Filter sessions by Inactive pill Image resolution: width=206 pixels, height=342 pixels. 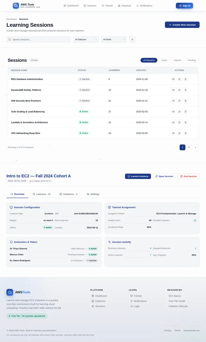tap(177, 60)
